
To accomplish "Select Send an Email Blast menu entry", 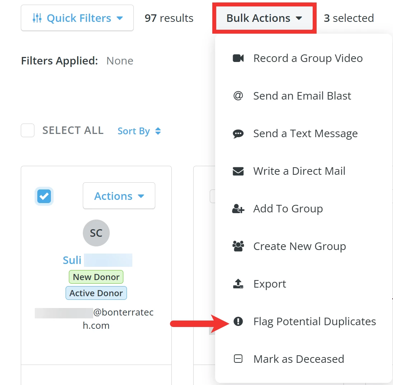I will [302, 96].
